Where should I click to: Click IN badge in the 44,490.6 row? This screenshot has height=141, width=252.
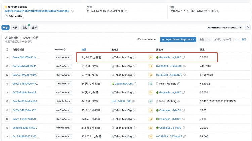[151, 84]
